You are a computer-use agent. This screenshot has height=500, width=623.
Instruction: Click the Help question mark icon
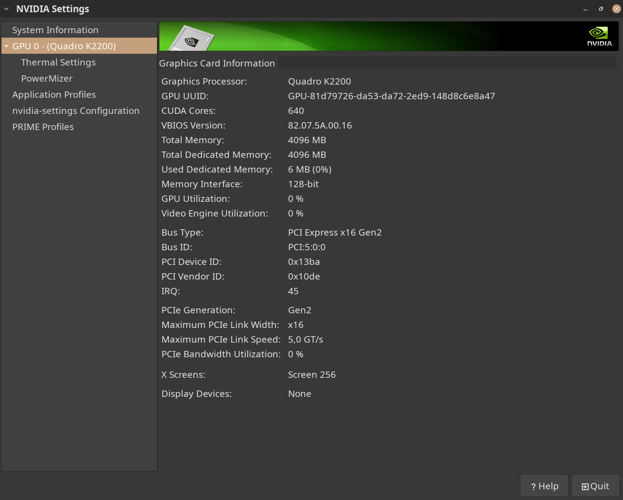pos(533,486)
